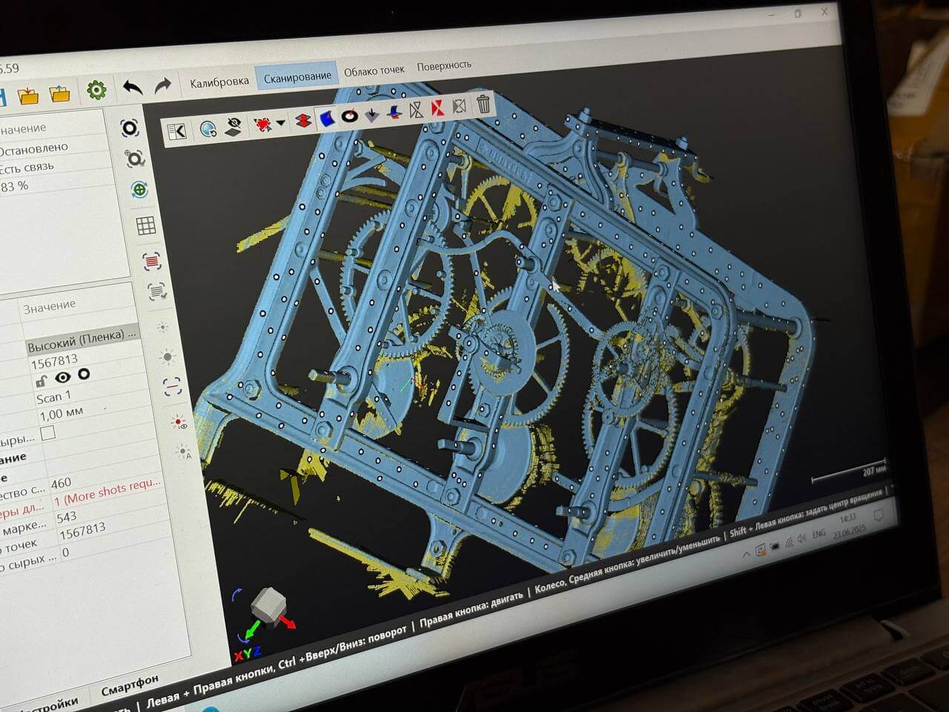949x712 pixels.
Task: Open the green gear settings
Action: coord(96,90)
